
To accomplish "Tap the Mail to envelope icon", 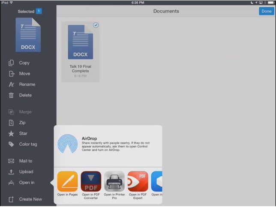I will pos(11,161).
